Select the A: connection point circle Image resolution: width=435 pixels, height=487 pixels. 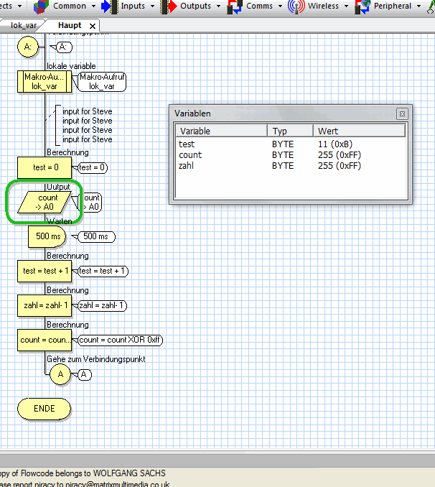pyautogui.click(x=28, y=47)
